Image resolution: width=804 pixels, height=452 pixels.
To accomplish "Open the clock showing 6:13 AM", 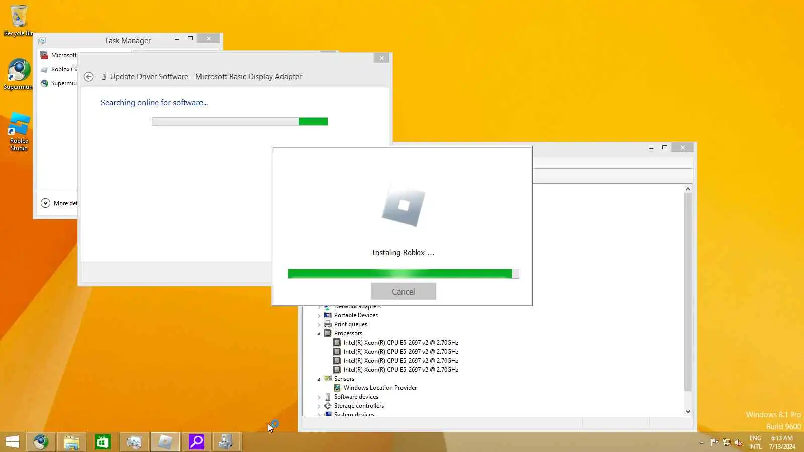I will [782, 442].
